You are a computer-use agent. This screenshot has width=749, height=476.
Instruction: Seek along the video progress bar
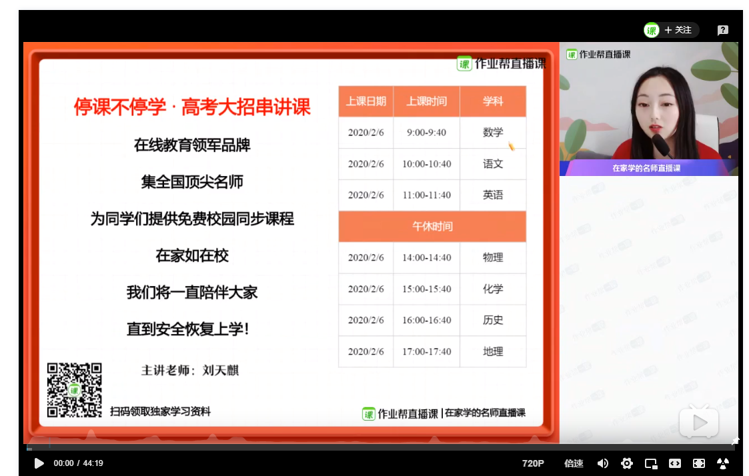point(380,448)
